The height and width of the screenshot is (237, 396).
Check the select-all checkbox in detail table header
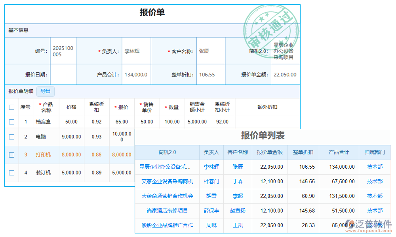(11, 107)
